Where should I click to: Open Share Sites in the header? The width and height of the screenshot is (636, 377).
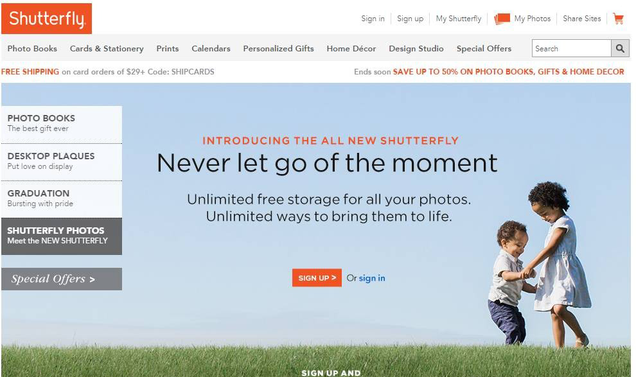[x=581, y=19]
